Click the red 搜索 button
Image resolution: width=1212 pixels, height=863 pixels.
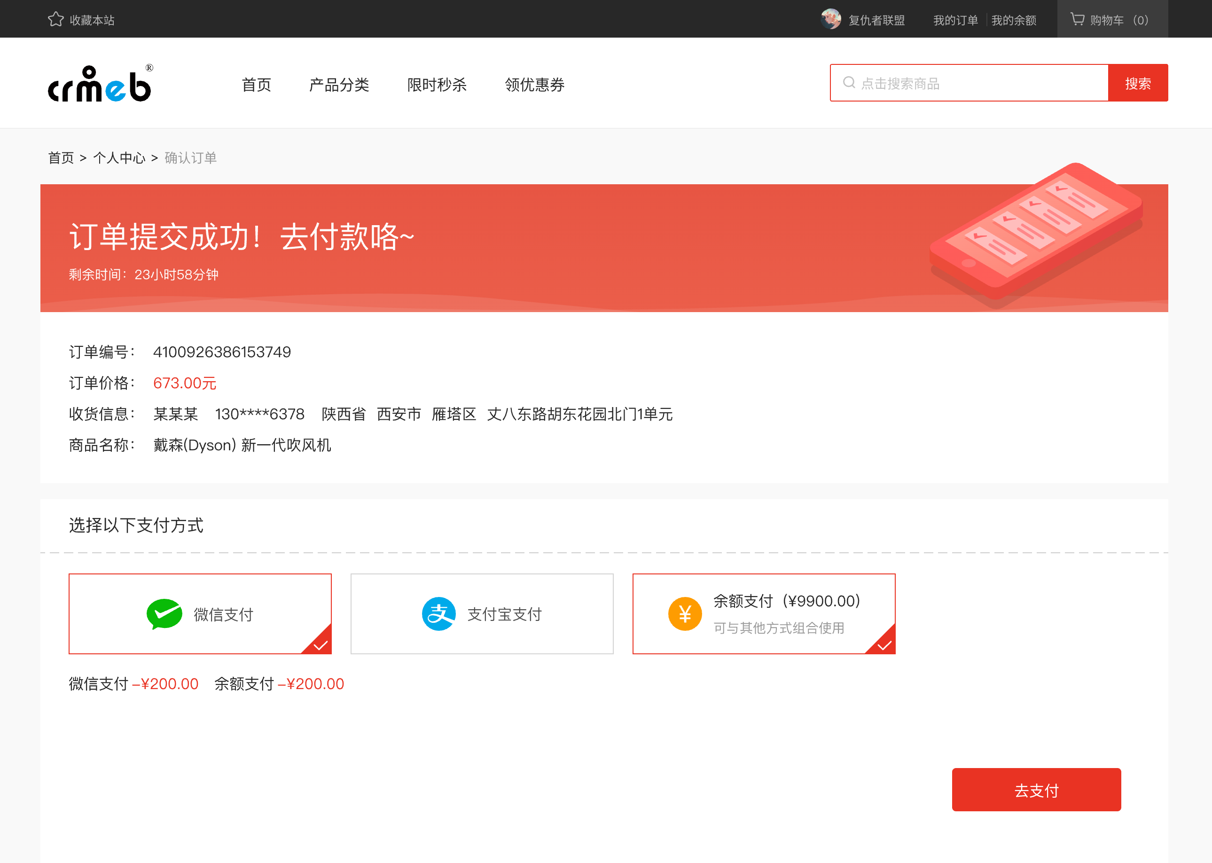1138,83
